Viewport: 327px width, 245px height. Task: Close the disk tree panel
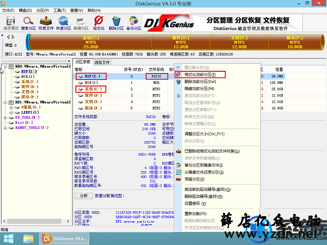69,61
